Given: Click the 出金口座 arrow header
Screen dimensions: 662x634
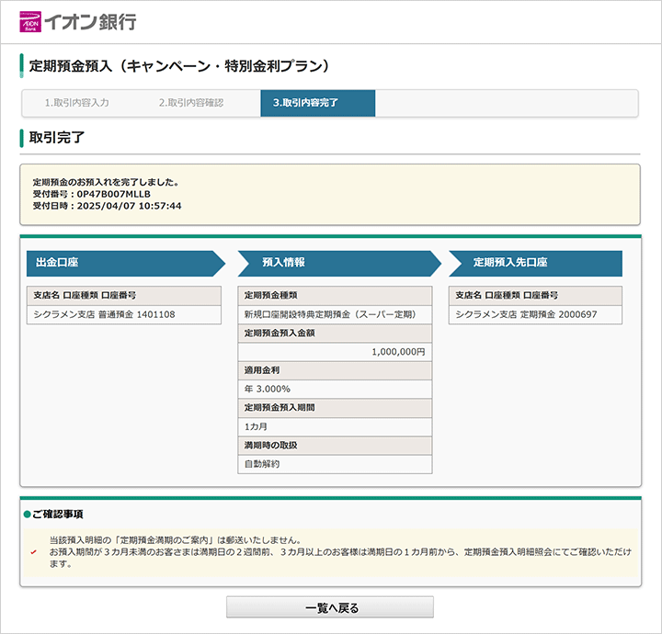Looking at the screenshot, I should coord(125,264).
